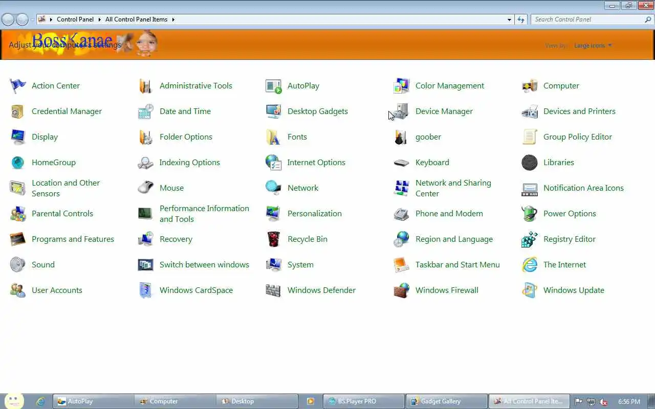Click the Keyboard icon
The image size is (655, 409).
(402, 163)
